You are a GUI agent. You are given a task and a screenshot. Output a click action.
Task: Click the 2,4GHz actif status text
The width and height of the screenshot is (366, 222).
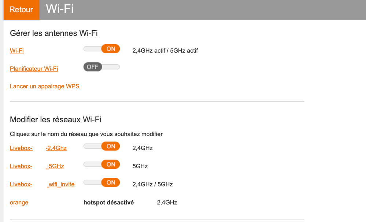tap(165, 50)
